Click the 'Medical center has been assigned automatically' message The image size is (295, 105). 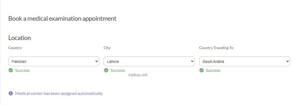tap(59, 94)
